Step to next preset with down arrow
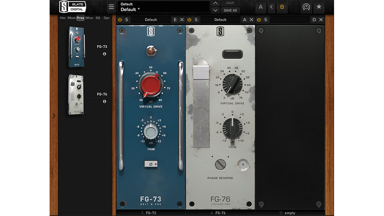 tap(216, 10)
